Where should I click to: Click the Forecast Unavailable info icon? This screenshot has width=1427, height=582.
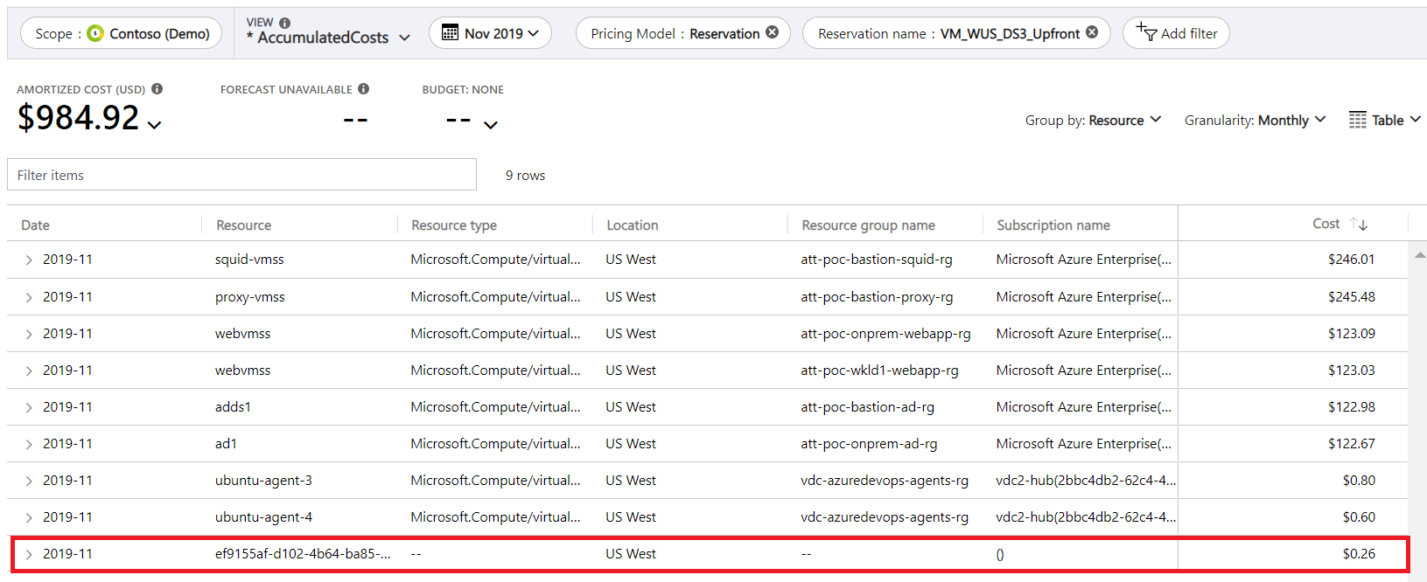tap(364, 89)
